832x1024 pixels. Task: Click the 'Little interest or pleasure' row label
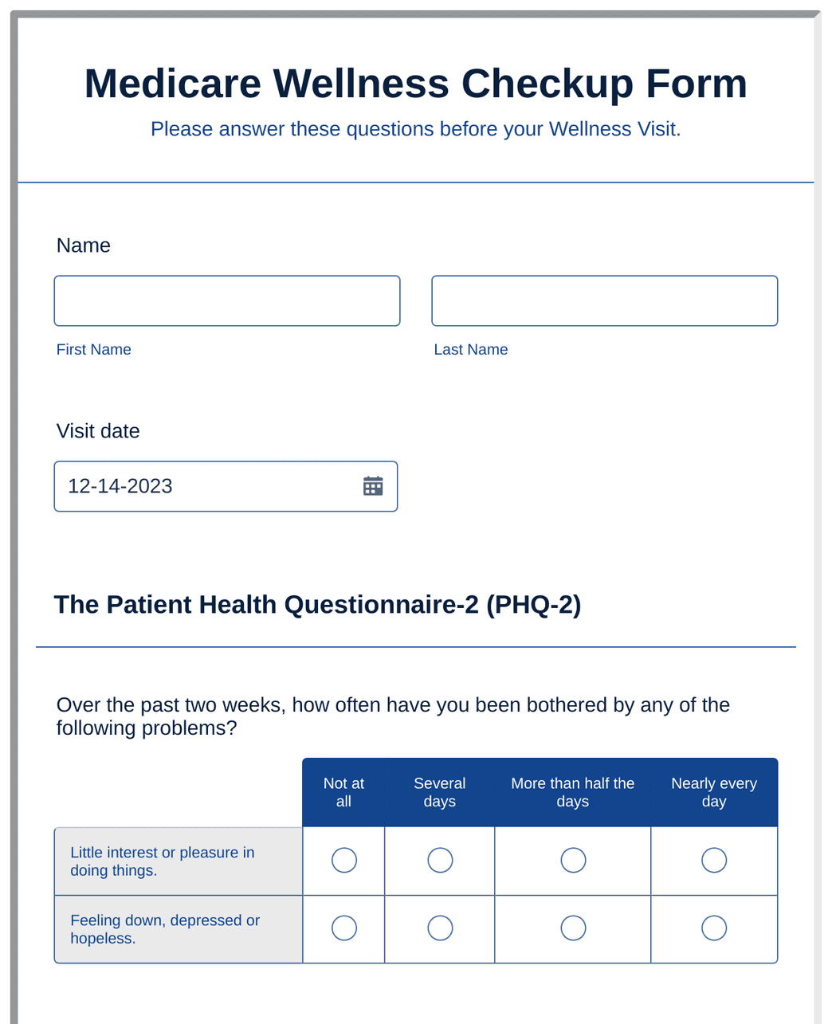point(163,861)
